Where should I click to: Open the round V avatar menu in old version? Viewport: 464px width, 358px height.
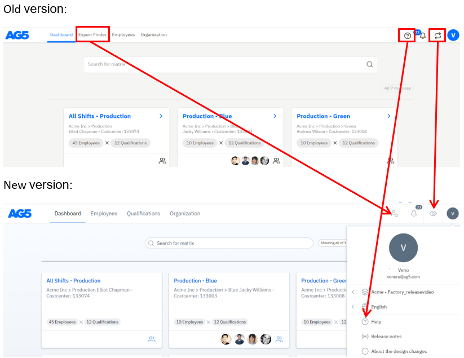click(453, 36)
